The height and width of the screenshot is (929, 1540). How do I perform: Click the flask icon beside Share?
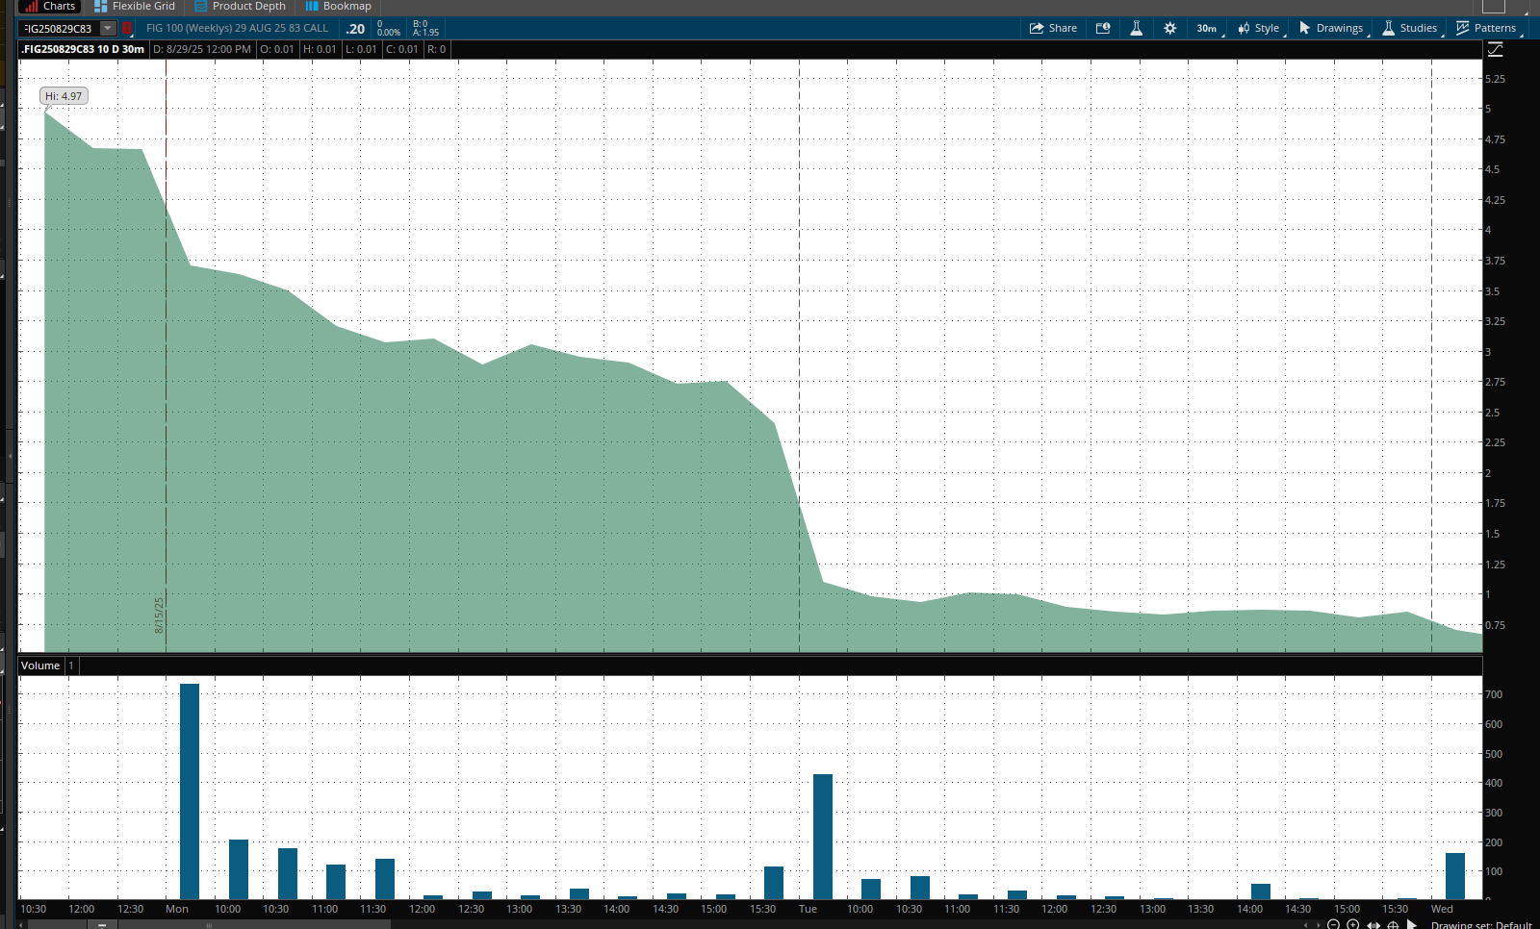pyautogui.click(x=1136, y=28)
